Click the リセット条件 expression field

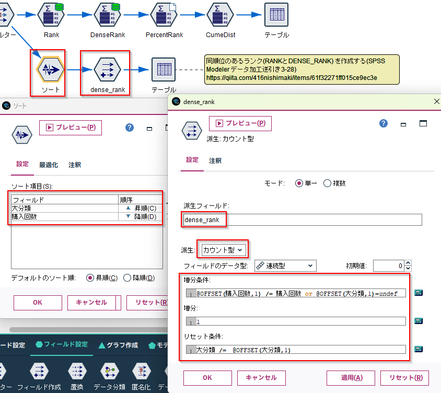pyautogui.click(x=296, y=349)
